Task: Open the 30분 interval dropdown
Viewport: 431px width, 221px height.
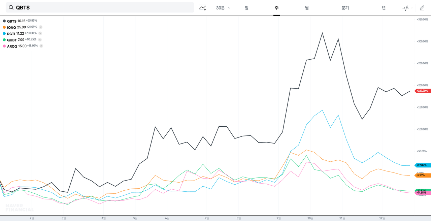Action: pos(223,8)
